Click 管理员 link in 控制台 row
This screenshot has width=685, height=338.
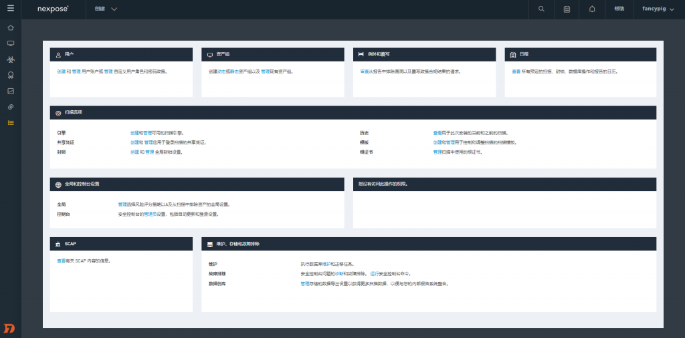click(x=151, y=214)
